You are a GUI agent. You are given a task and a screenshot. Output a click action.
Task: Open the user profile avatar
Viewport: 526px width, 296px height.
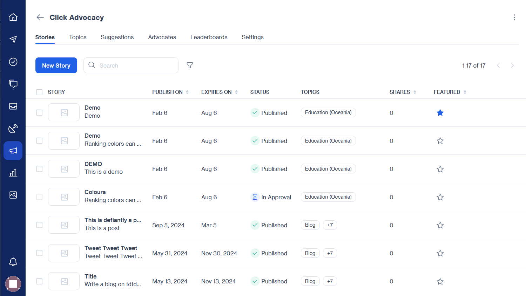[13, 284]
